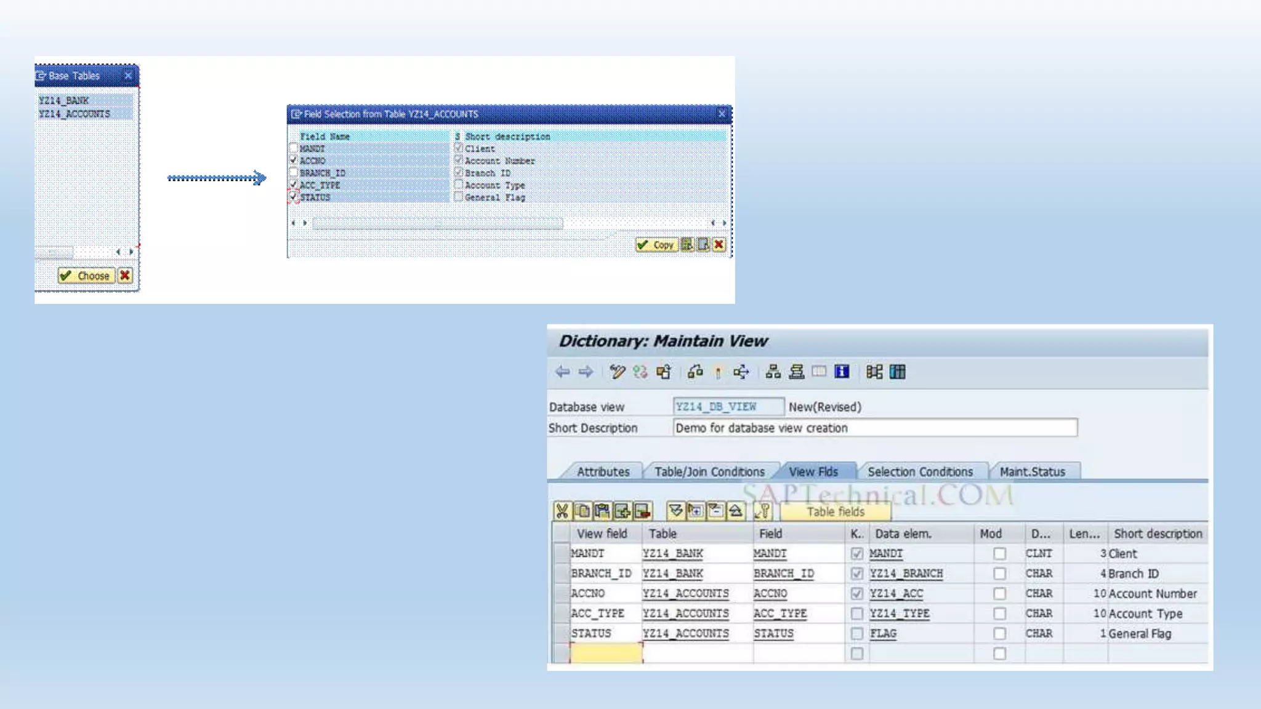Toggle Mod checkbox for STATUS row

point(999,633)
